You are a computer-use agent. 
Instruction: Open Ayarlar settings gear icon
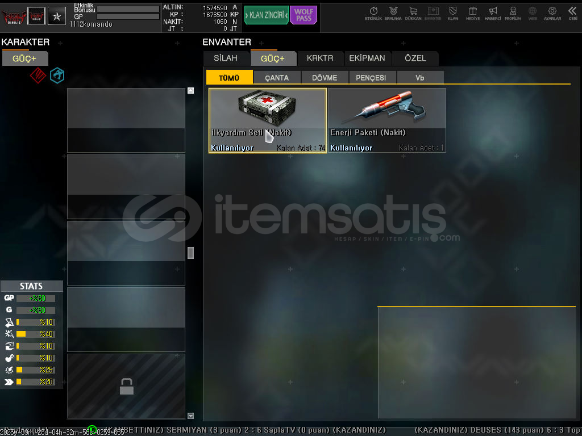click(552, 13)
